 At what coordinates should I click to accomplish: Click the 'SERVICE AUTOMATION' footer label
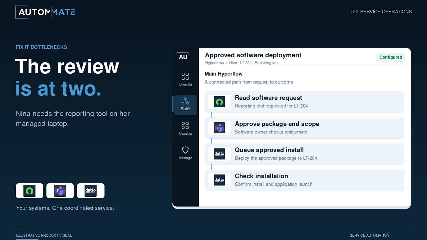[369, 235]
